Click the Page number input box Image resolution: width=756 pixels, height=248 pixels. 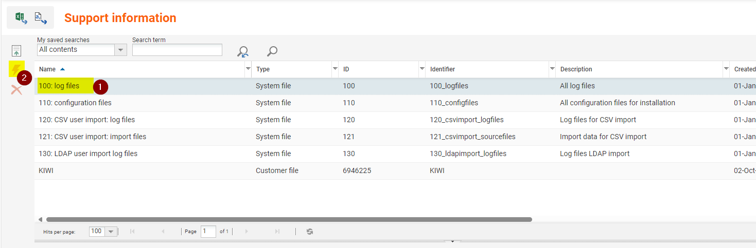point(208,232)
